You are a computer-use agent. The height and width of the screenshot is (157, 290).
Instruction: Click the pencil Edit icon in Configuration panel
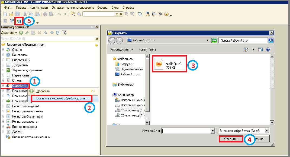(27, 33)
